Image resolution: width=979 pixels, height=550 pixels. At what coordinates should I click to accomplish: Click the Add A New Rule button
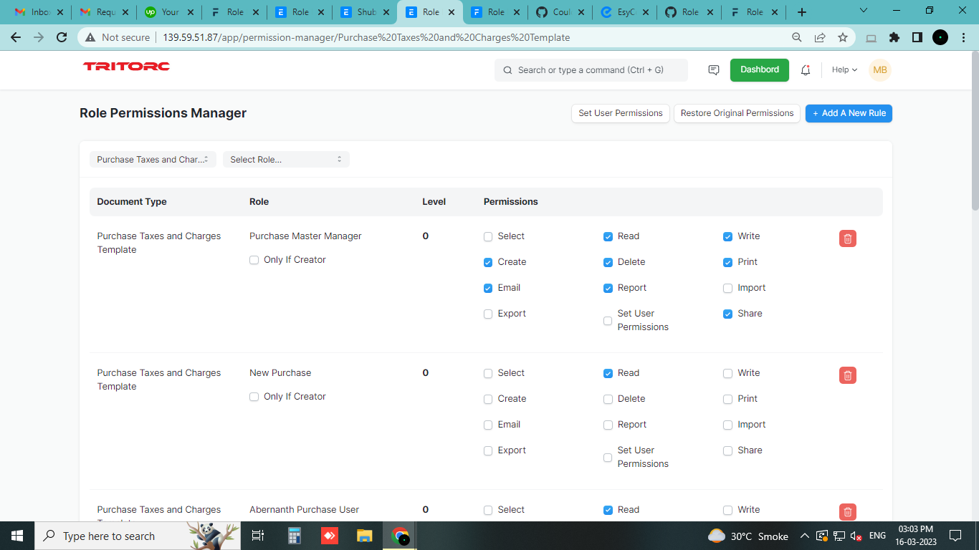849,113
